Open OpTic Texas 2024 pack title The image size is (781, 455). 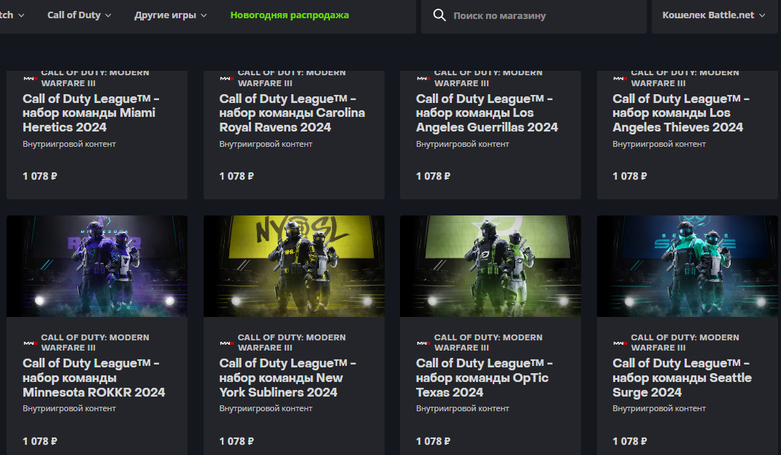[484, 378]
